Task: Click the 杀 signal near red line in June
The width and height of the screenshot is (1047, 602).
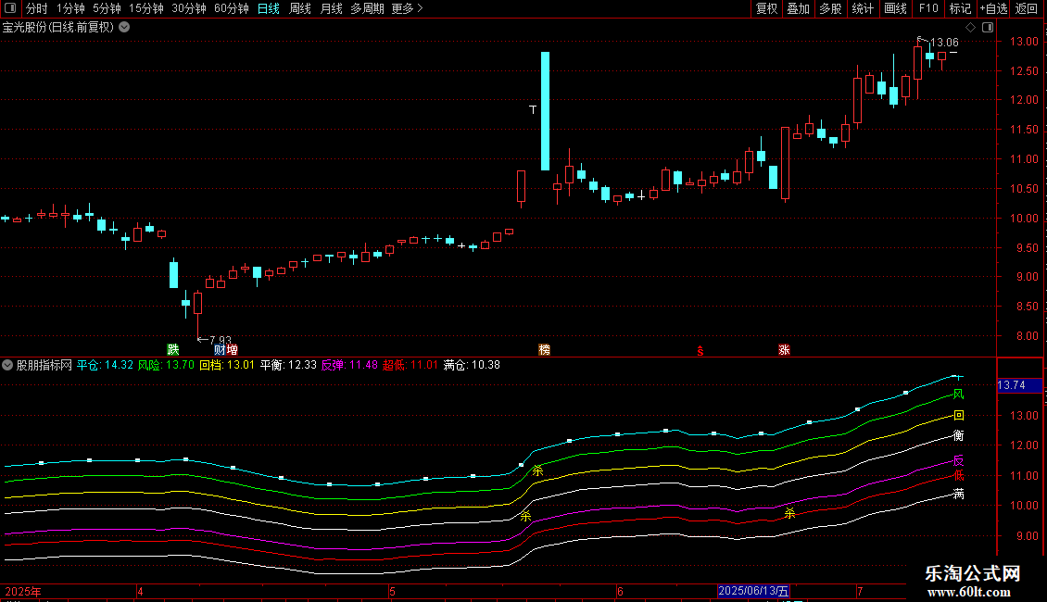Action: point(790,513)
